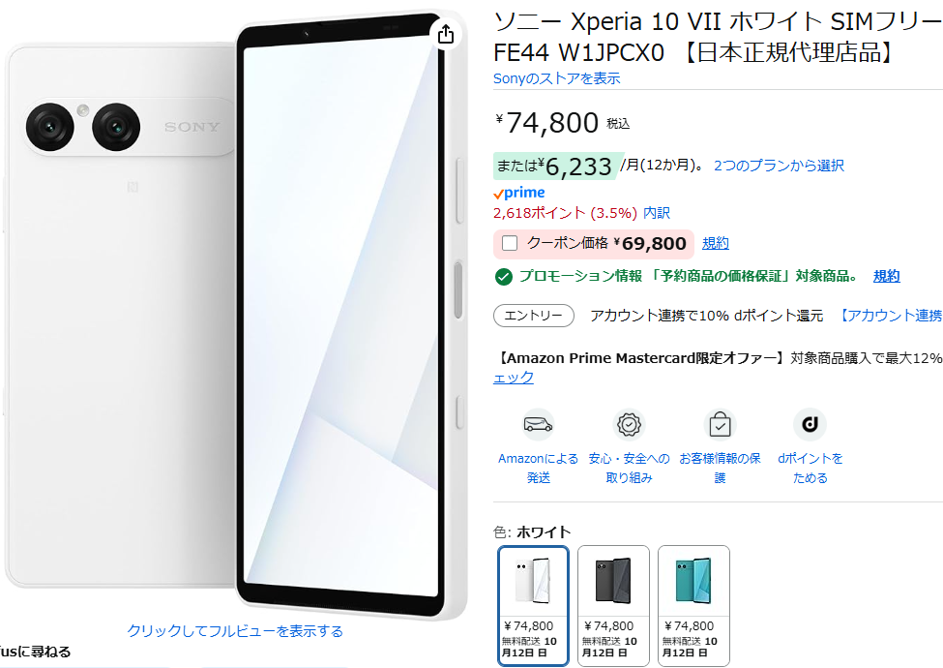Viewport: 943px width, 668px height.
Task: Select the green color variant swatch
Action: click(x=694, y=605)
